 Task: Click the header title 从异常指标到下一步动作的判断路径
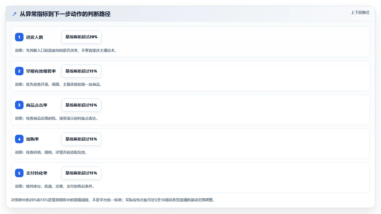coord(65,14)
